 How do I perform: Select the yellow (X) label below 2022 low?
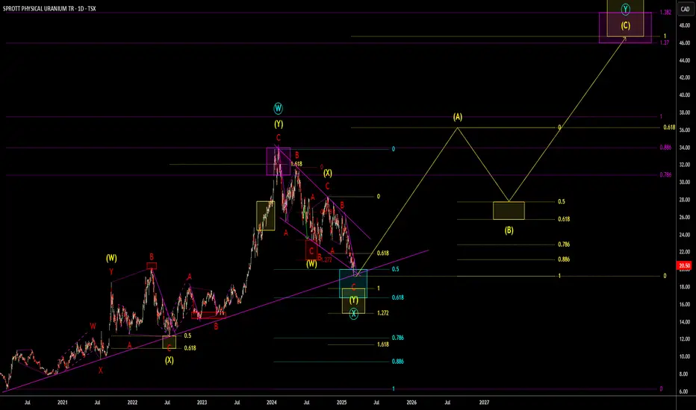[169, 360]
